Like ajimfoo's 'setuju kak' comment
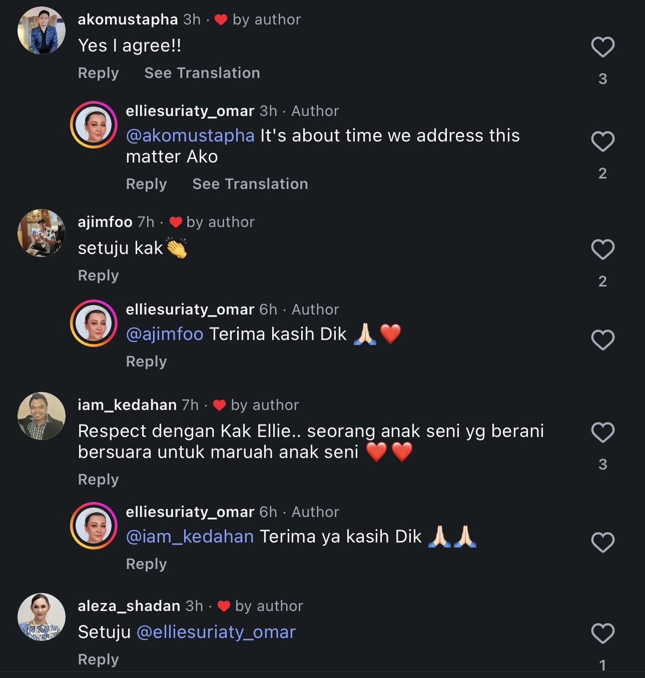645x678 pixels. click(x=602, y=249)
